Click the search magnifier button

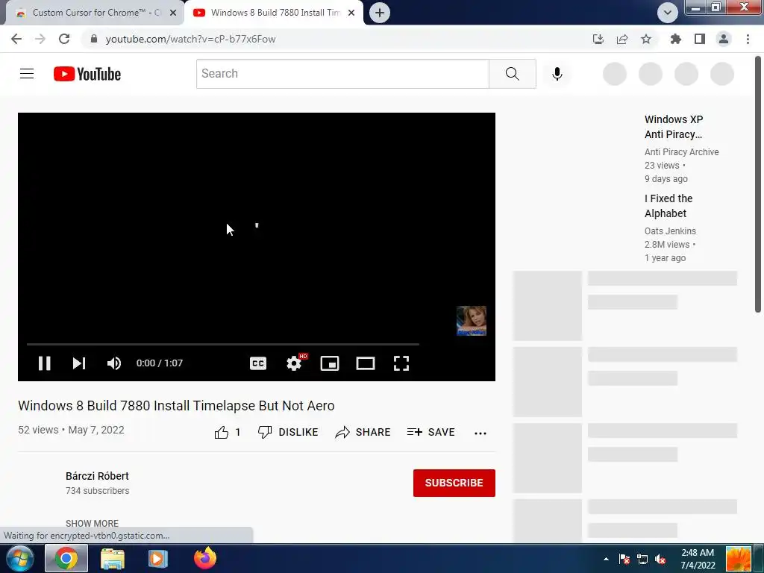(512, 74)
